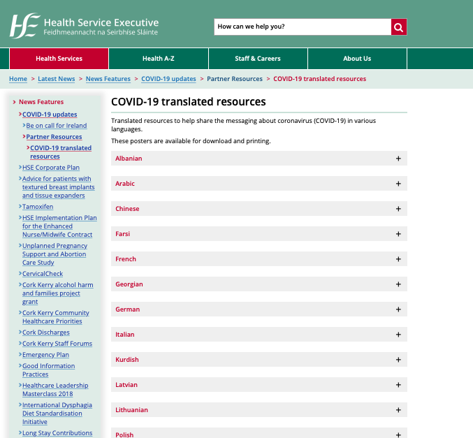Open the Health Services tab
The width and height of the screenshot is (473, 438).
(59, 59)
